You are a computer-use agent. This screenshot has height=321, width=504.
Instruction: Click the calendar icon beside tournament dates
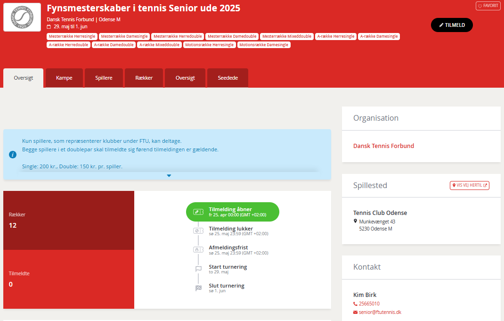point(49,27)
